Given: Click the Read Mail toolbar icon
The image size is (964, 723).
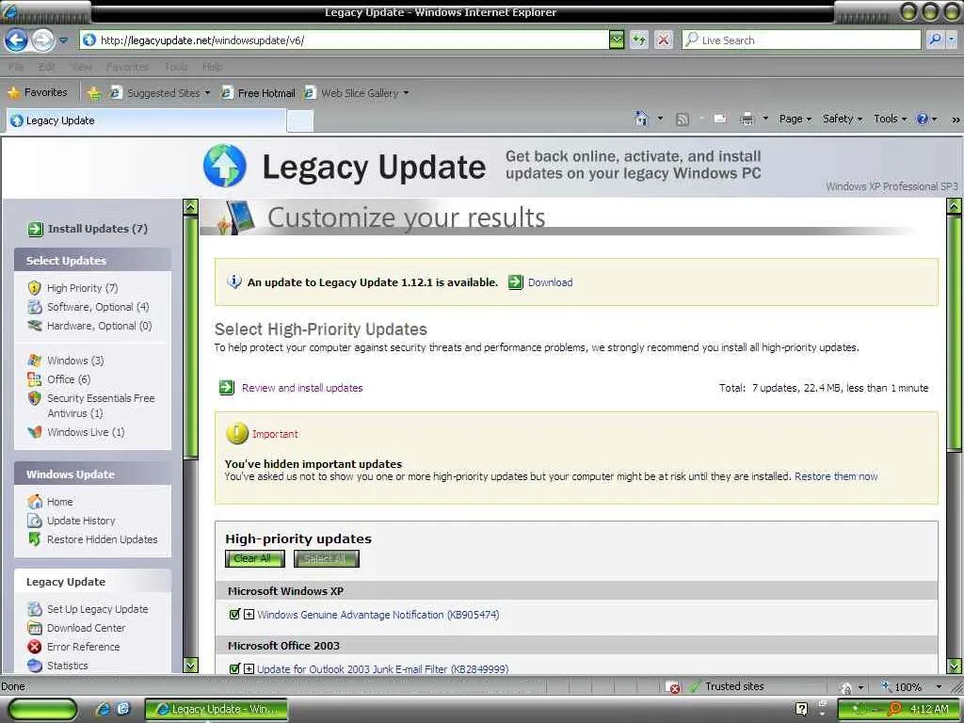Looking at the screenshot, I should tap(720, 119).
